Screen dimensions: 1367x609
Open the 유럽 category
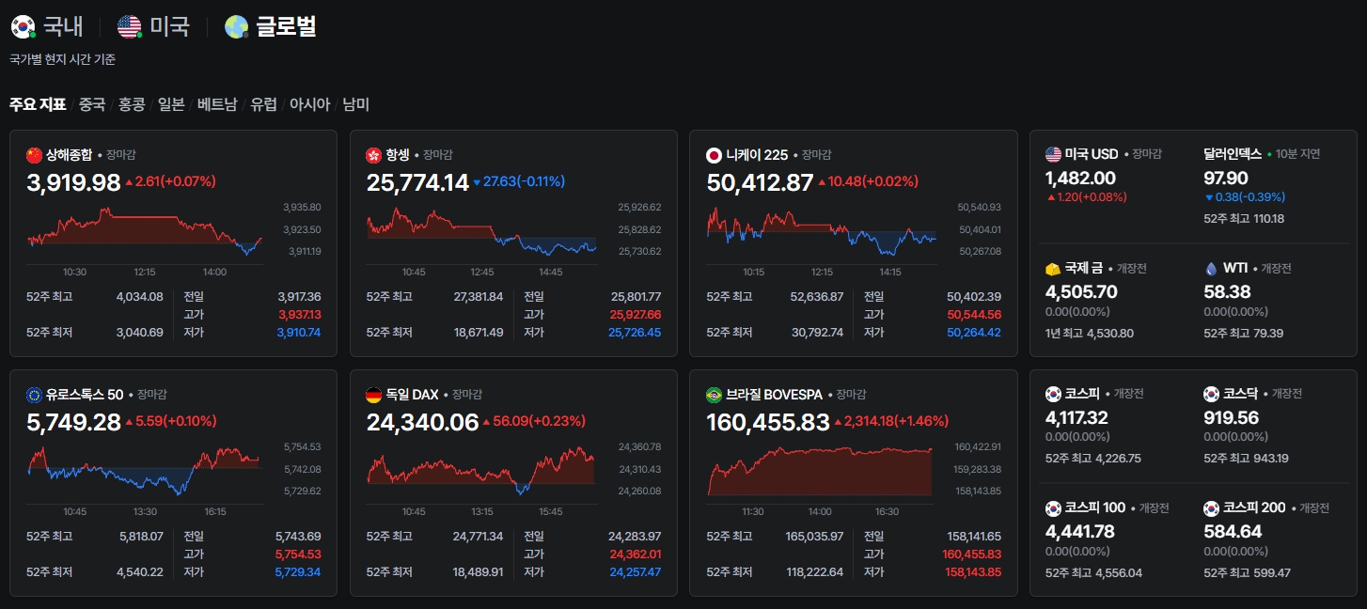263,104
